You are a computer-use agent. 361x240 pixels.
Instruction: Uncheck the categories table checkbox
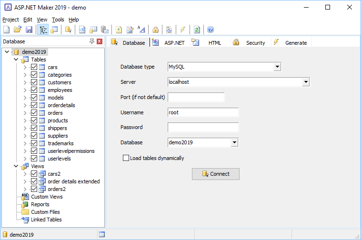click(x=34, y=75)
